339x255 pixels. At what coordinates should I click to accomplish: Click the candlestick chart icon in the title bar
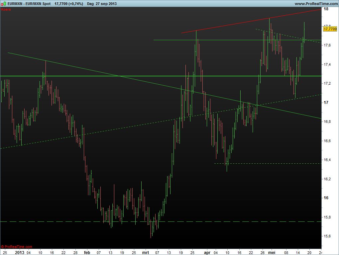tap(3, 3)
